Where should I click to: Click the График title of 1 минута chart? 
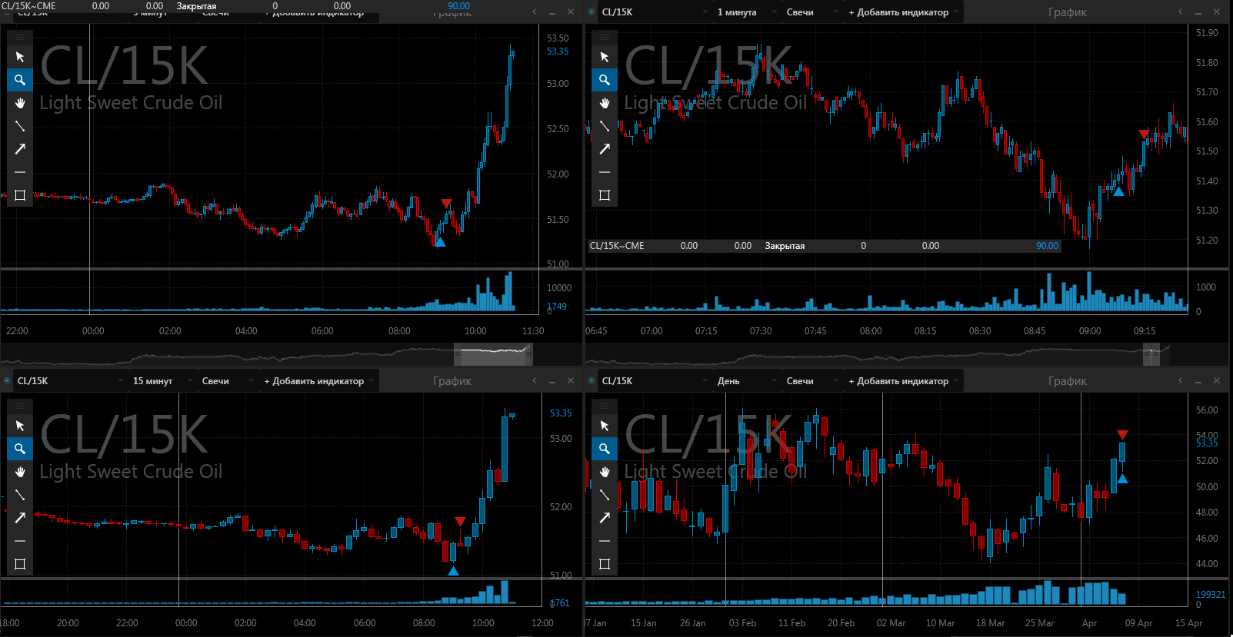point(1068,12)
